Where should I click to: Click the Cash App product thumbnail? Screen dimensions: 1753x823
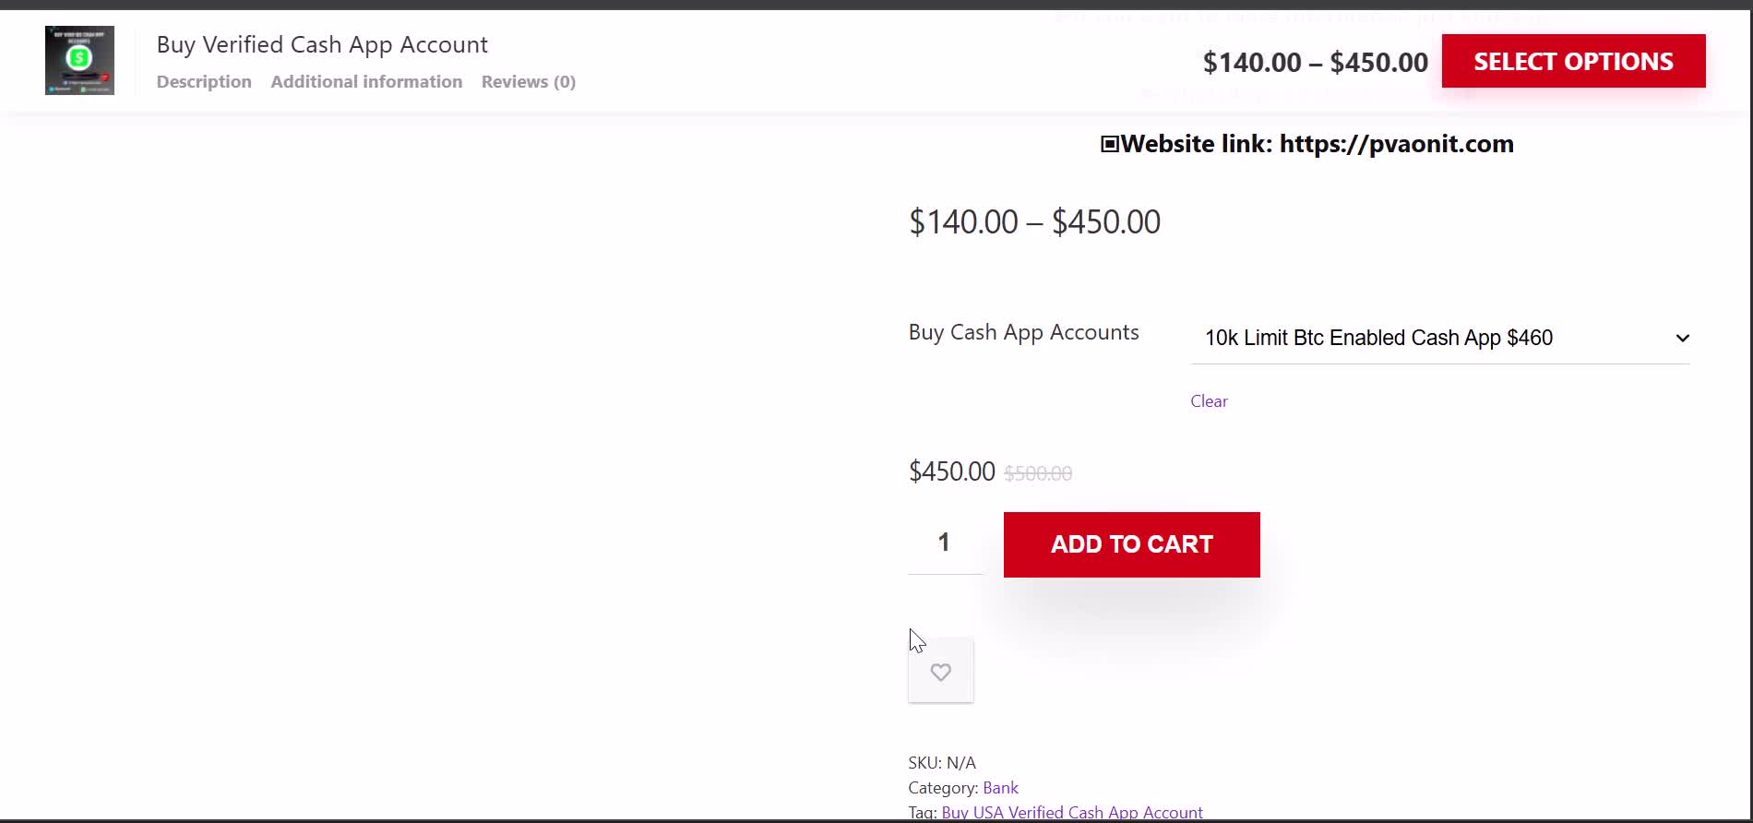(x=79, y=61)
